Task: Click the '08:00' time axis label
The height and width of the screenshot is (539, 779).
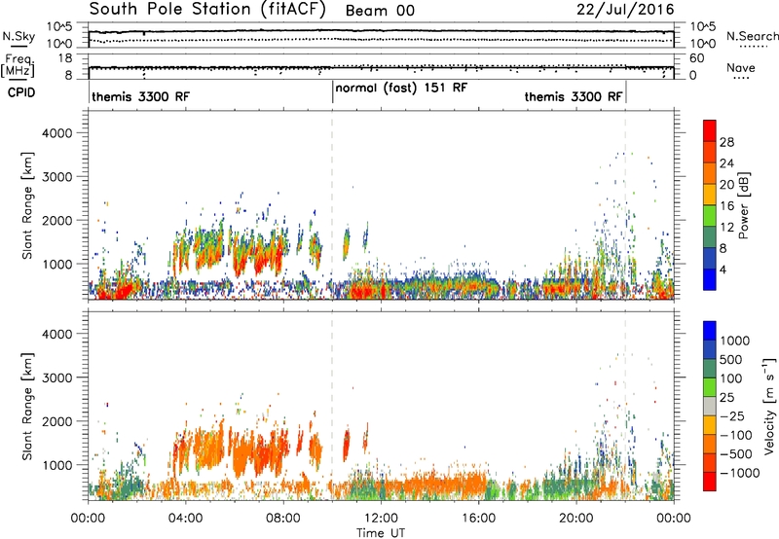Action: click(x=282, y=519)
